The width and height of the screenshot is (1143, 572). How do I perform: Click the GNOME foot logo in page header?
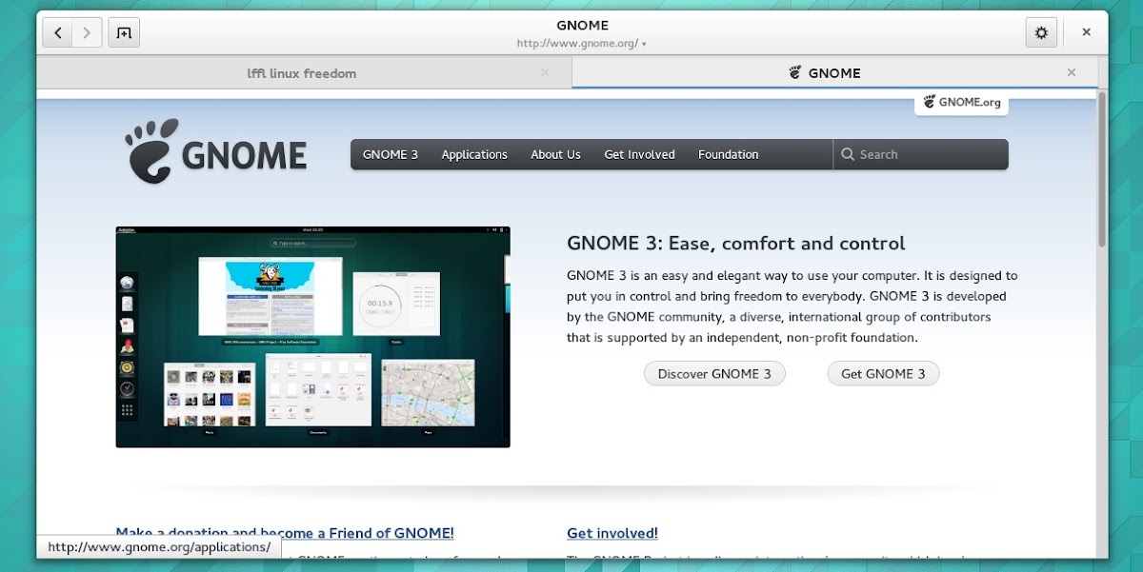216,152
